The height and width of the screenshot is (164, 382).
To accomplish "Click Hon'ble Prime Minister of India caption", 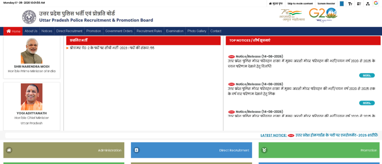I will 32,71.
